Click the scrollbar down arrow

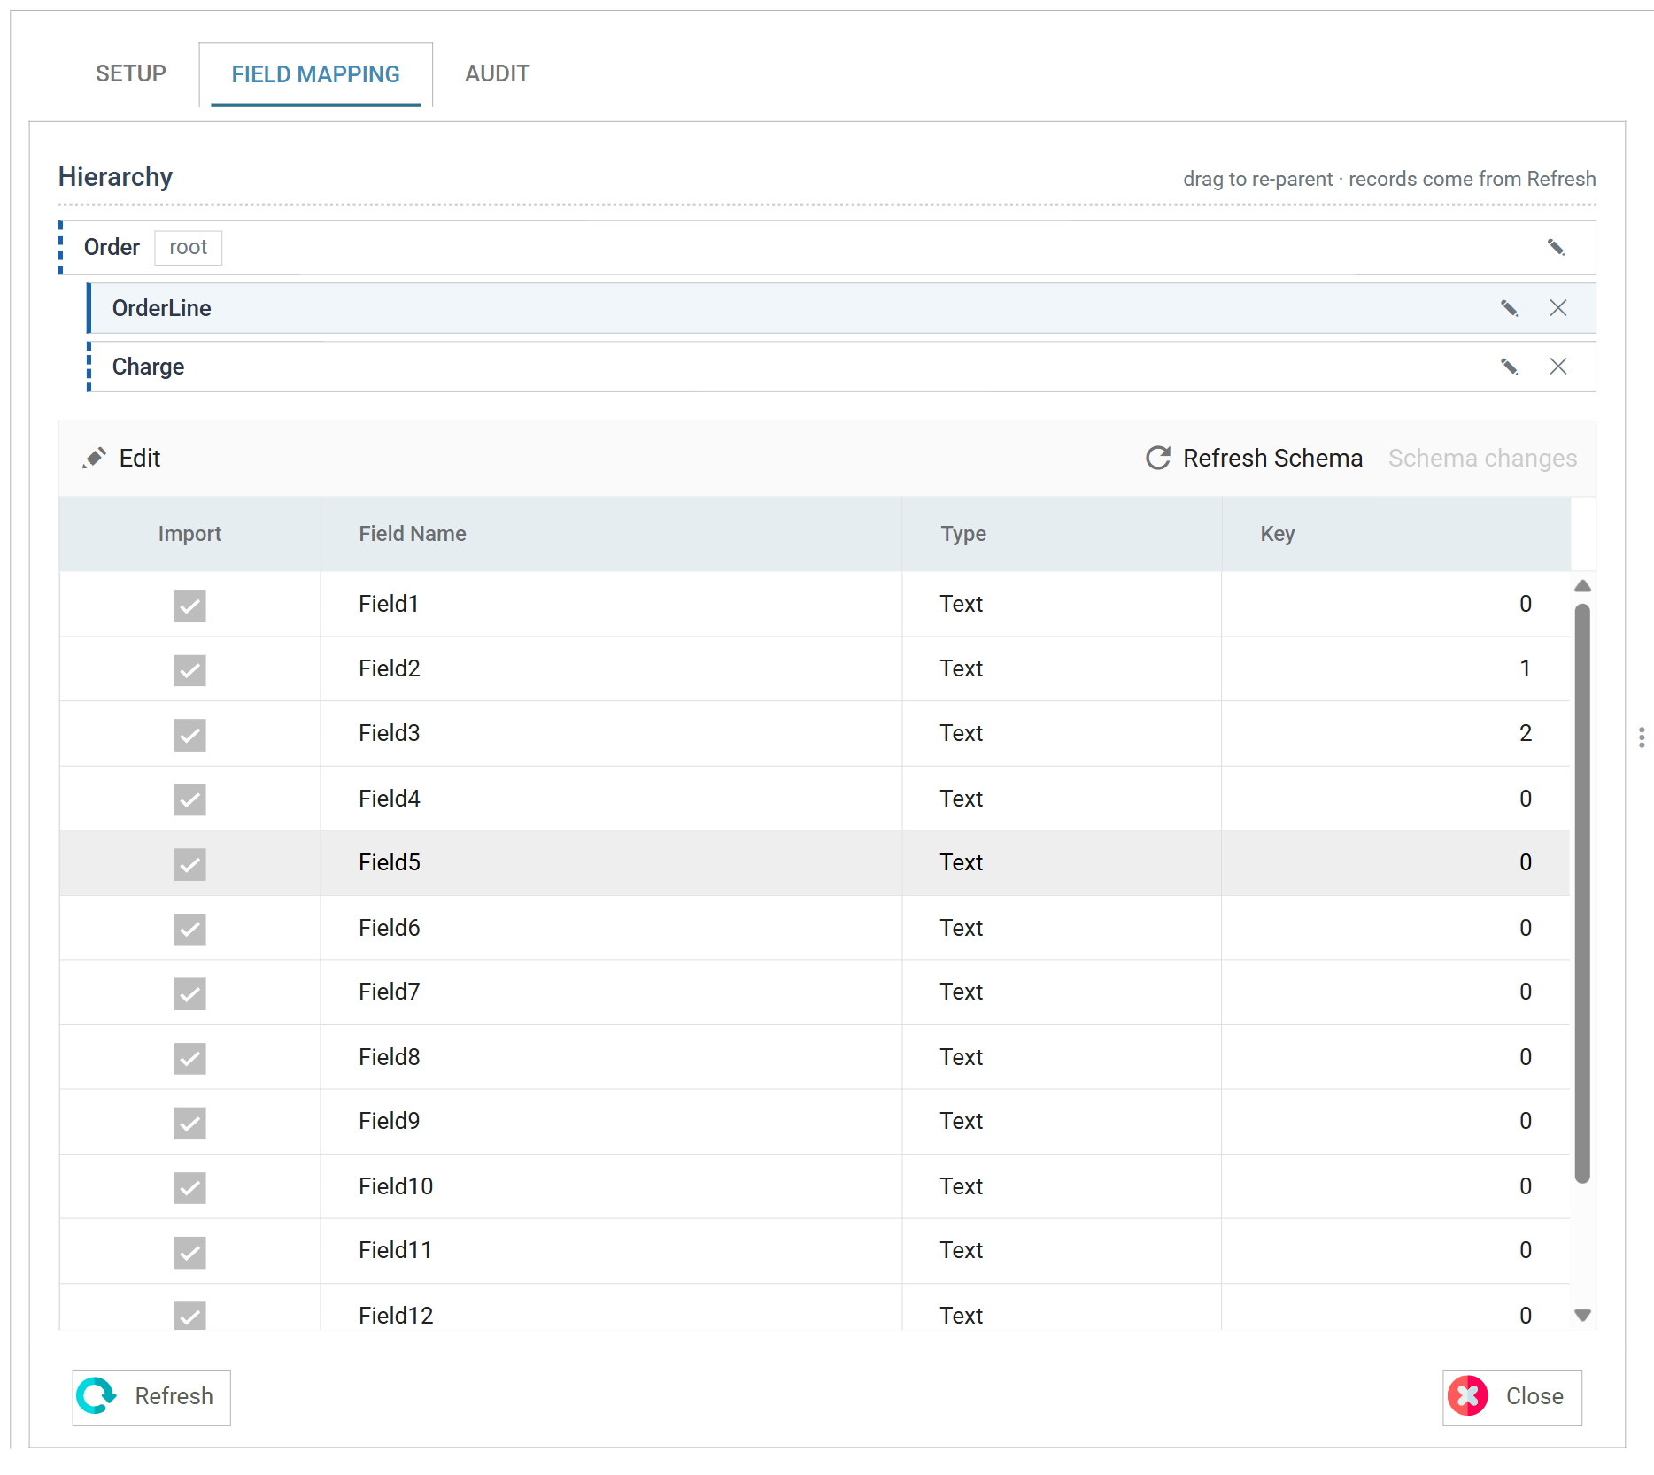1583,1315
